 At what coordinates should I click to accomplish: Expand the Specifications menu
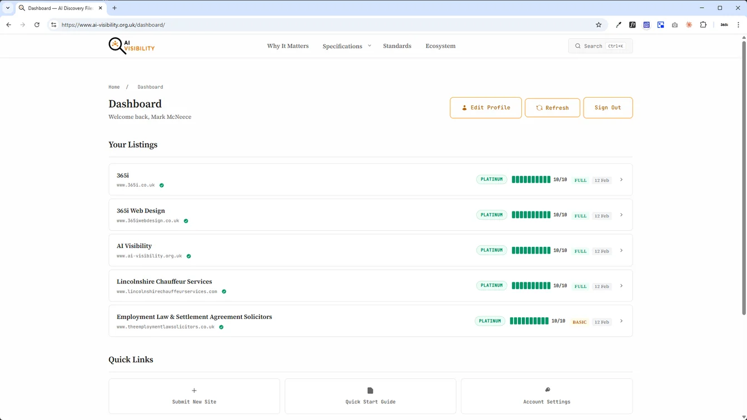point(347,46)
